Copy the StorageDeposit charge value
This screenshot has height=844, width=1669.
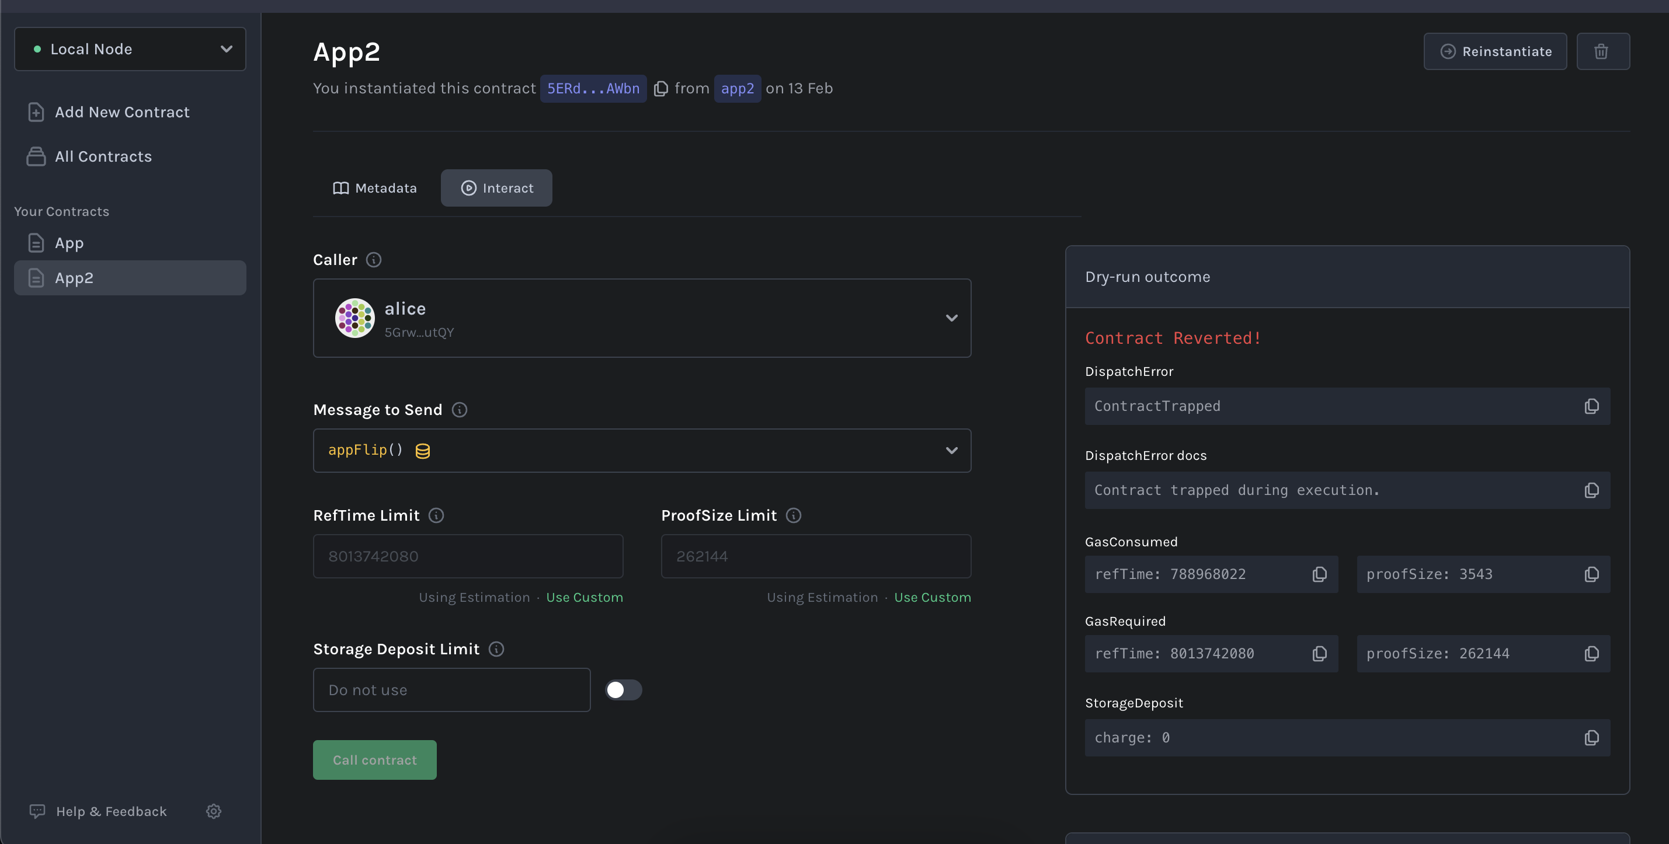[1591, 737]
